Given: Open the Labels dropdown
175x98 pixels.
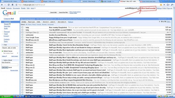Looking at the screenshot, I should click(52, 22).
